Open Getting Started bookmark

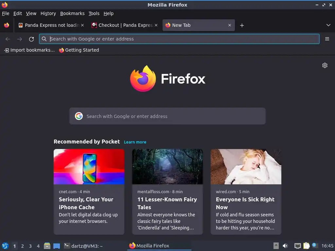(79, 50)
